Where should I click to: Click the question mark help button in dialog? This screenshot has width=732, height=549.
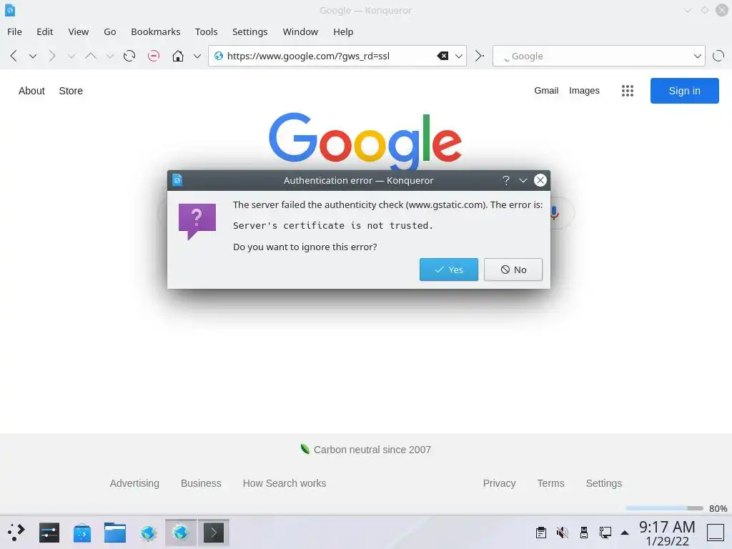(505, 180)
